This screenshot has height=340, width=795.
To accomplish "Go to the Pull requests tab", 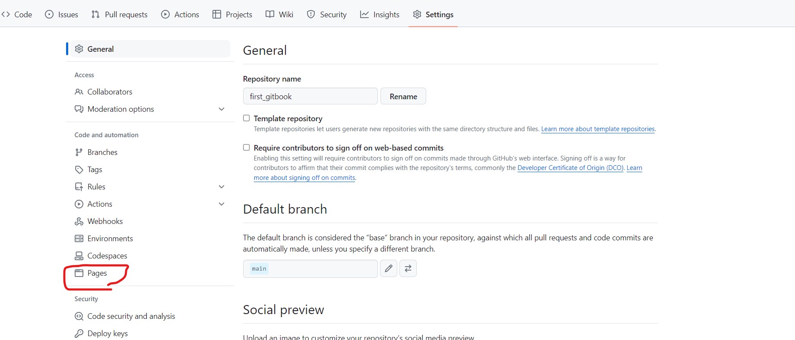I will click(x=120, y=14).
